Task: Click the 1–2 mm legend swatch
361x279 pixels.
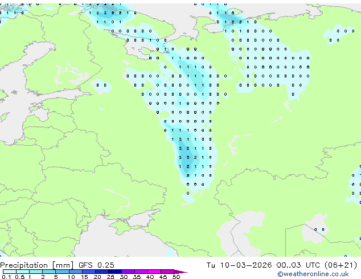Action: point(36,272)
